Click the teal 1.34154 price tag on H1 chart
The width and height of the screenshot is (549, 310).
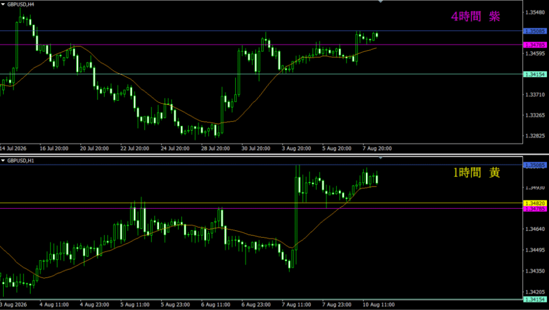coord(535,299)
